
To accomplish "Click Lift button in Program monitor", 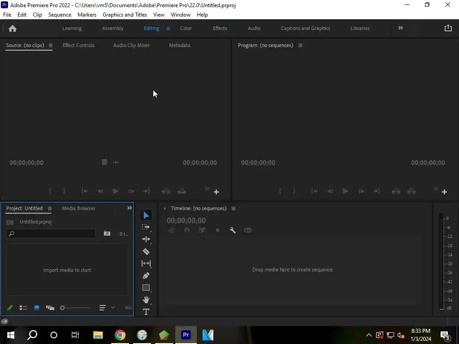I will coord(396,191).
